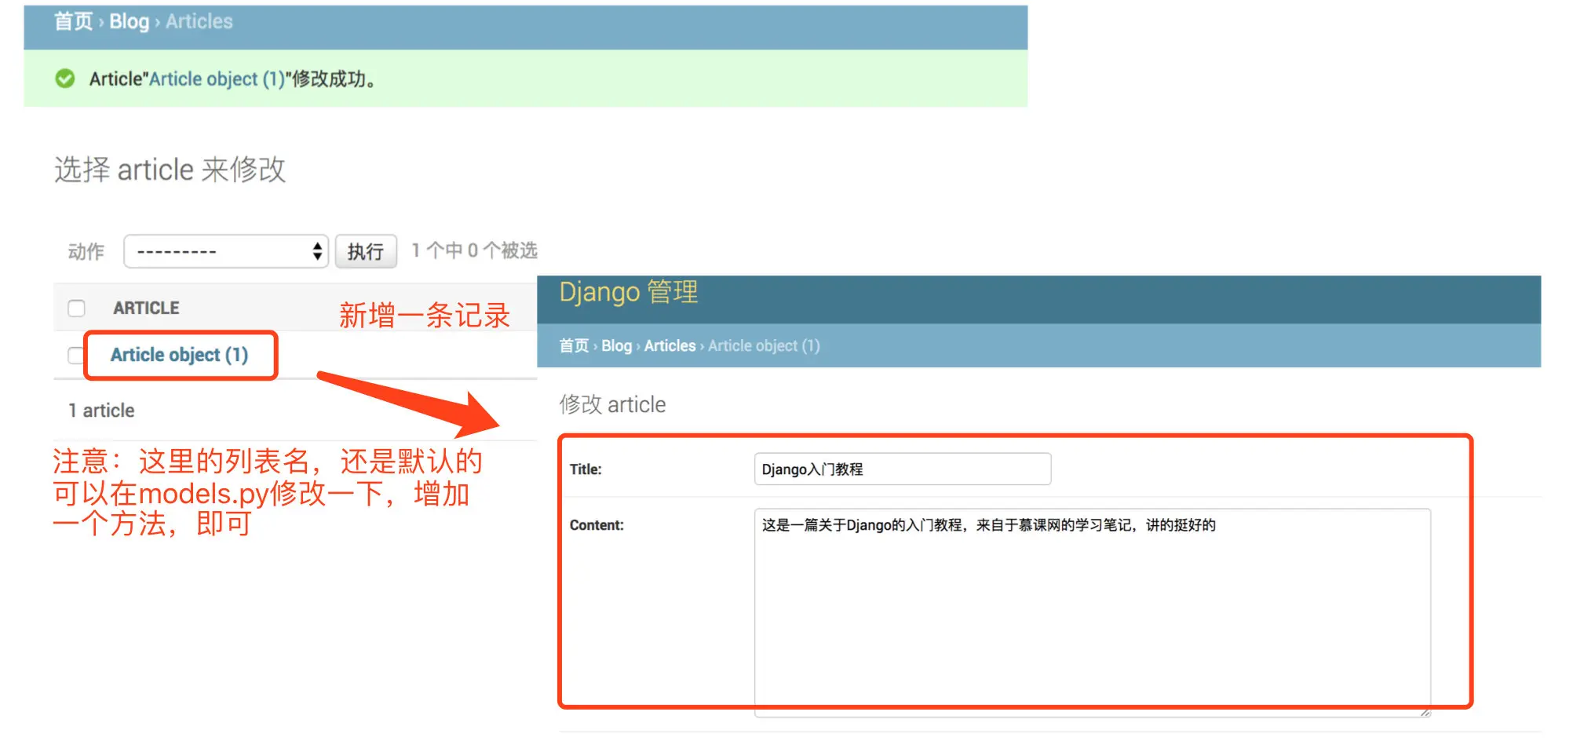Click inside the Content textarea
The width and height of the screenshot is (1573, 752).
(1093, 612)
